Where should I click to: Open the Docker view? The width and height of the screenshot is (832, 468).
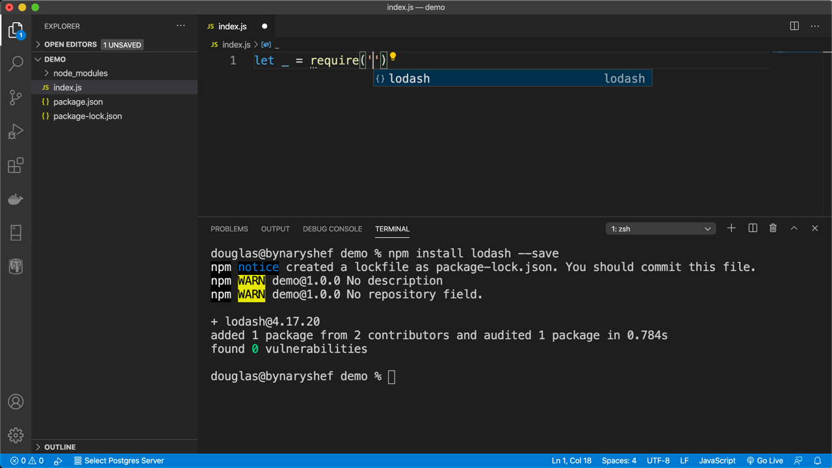16,199
